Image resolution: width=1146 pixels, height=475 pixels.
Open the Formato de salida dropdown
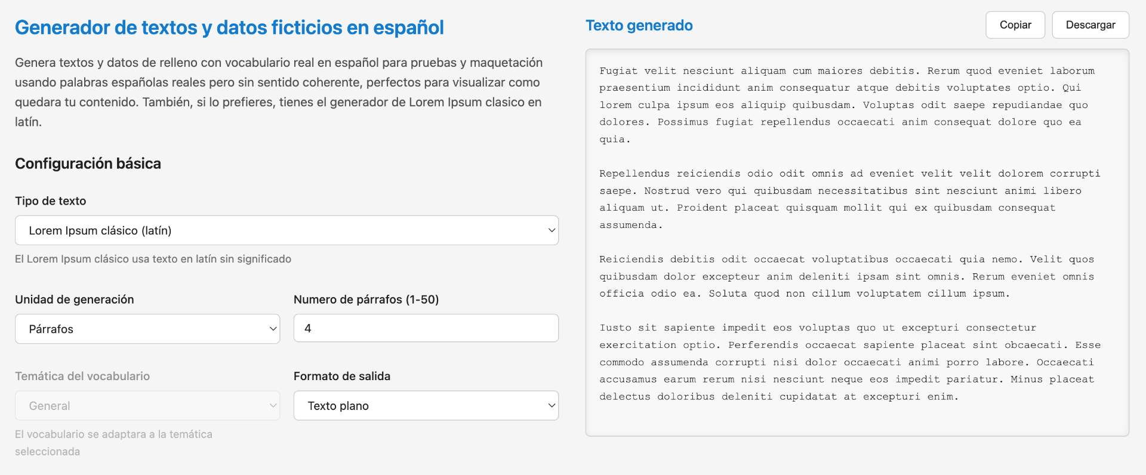pyautogui.click(x=426, y=406)
